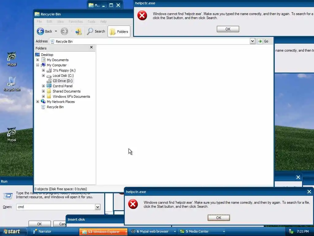Image resolution: width=314 pixels, height=236 pixels.
Task: Open the Back history dropdown arrow
Action: (56, 31)
